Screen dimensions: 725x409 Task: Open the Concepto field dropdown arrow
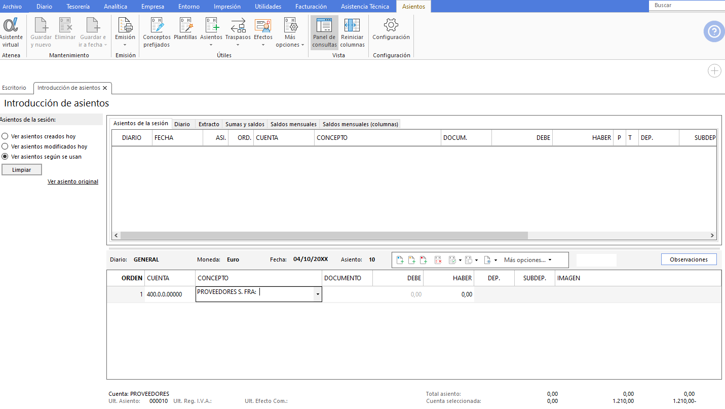(318, 294)
